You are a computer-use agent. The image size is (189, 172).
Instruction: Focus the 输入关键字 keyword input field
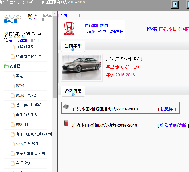(13, 17)
